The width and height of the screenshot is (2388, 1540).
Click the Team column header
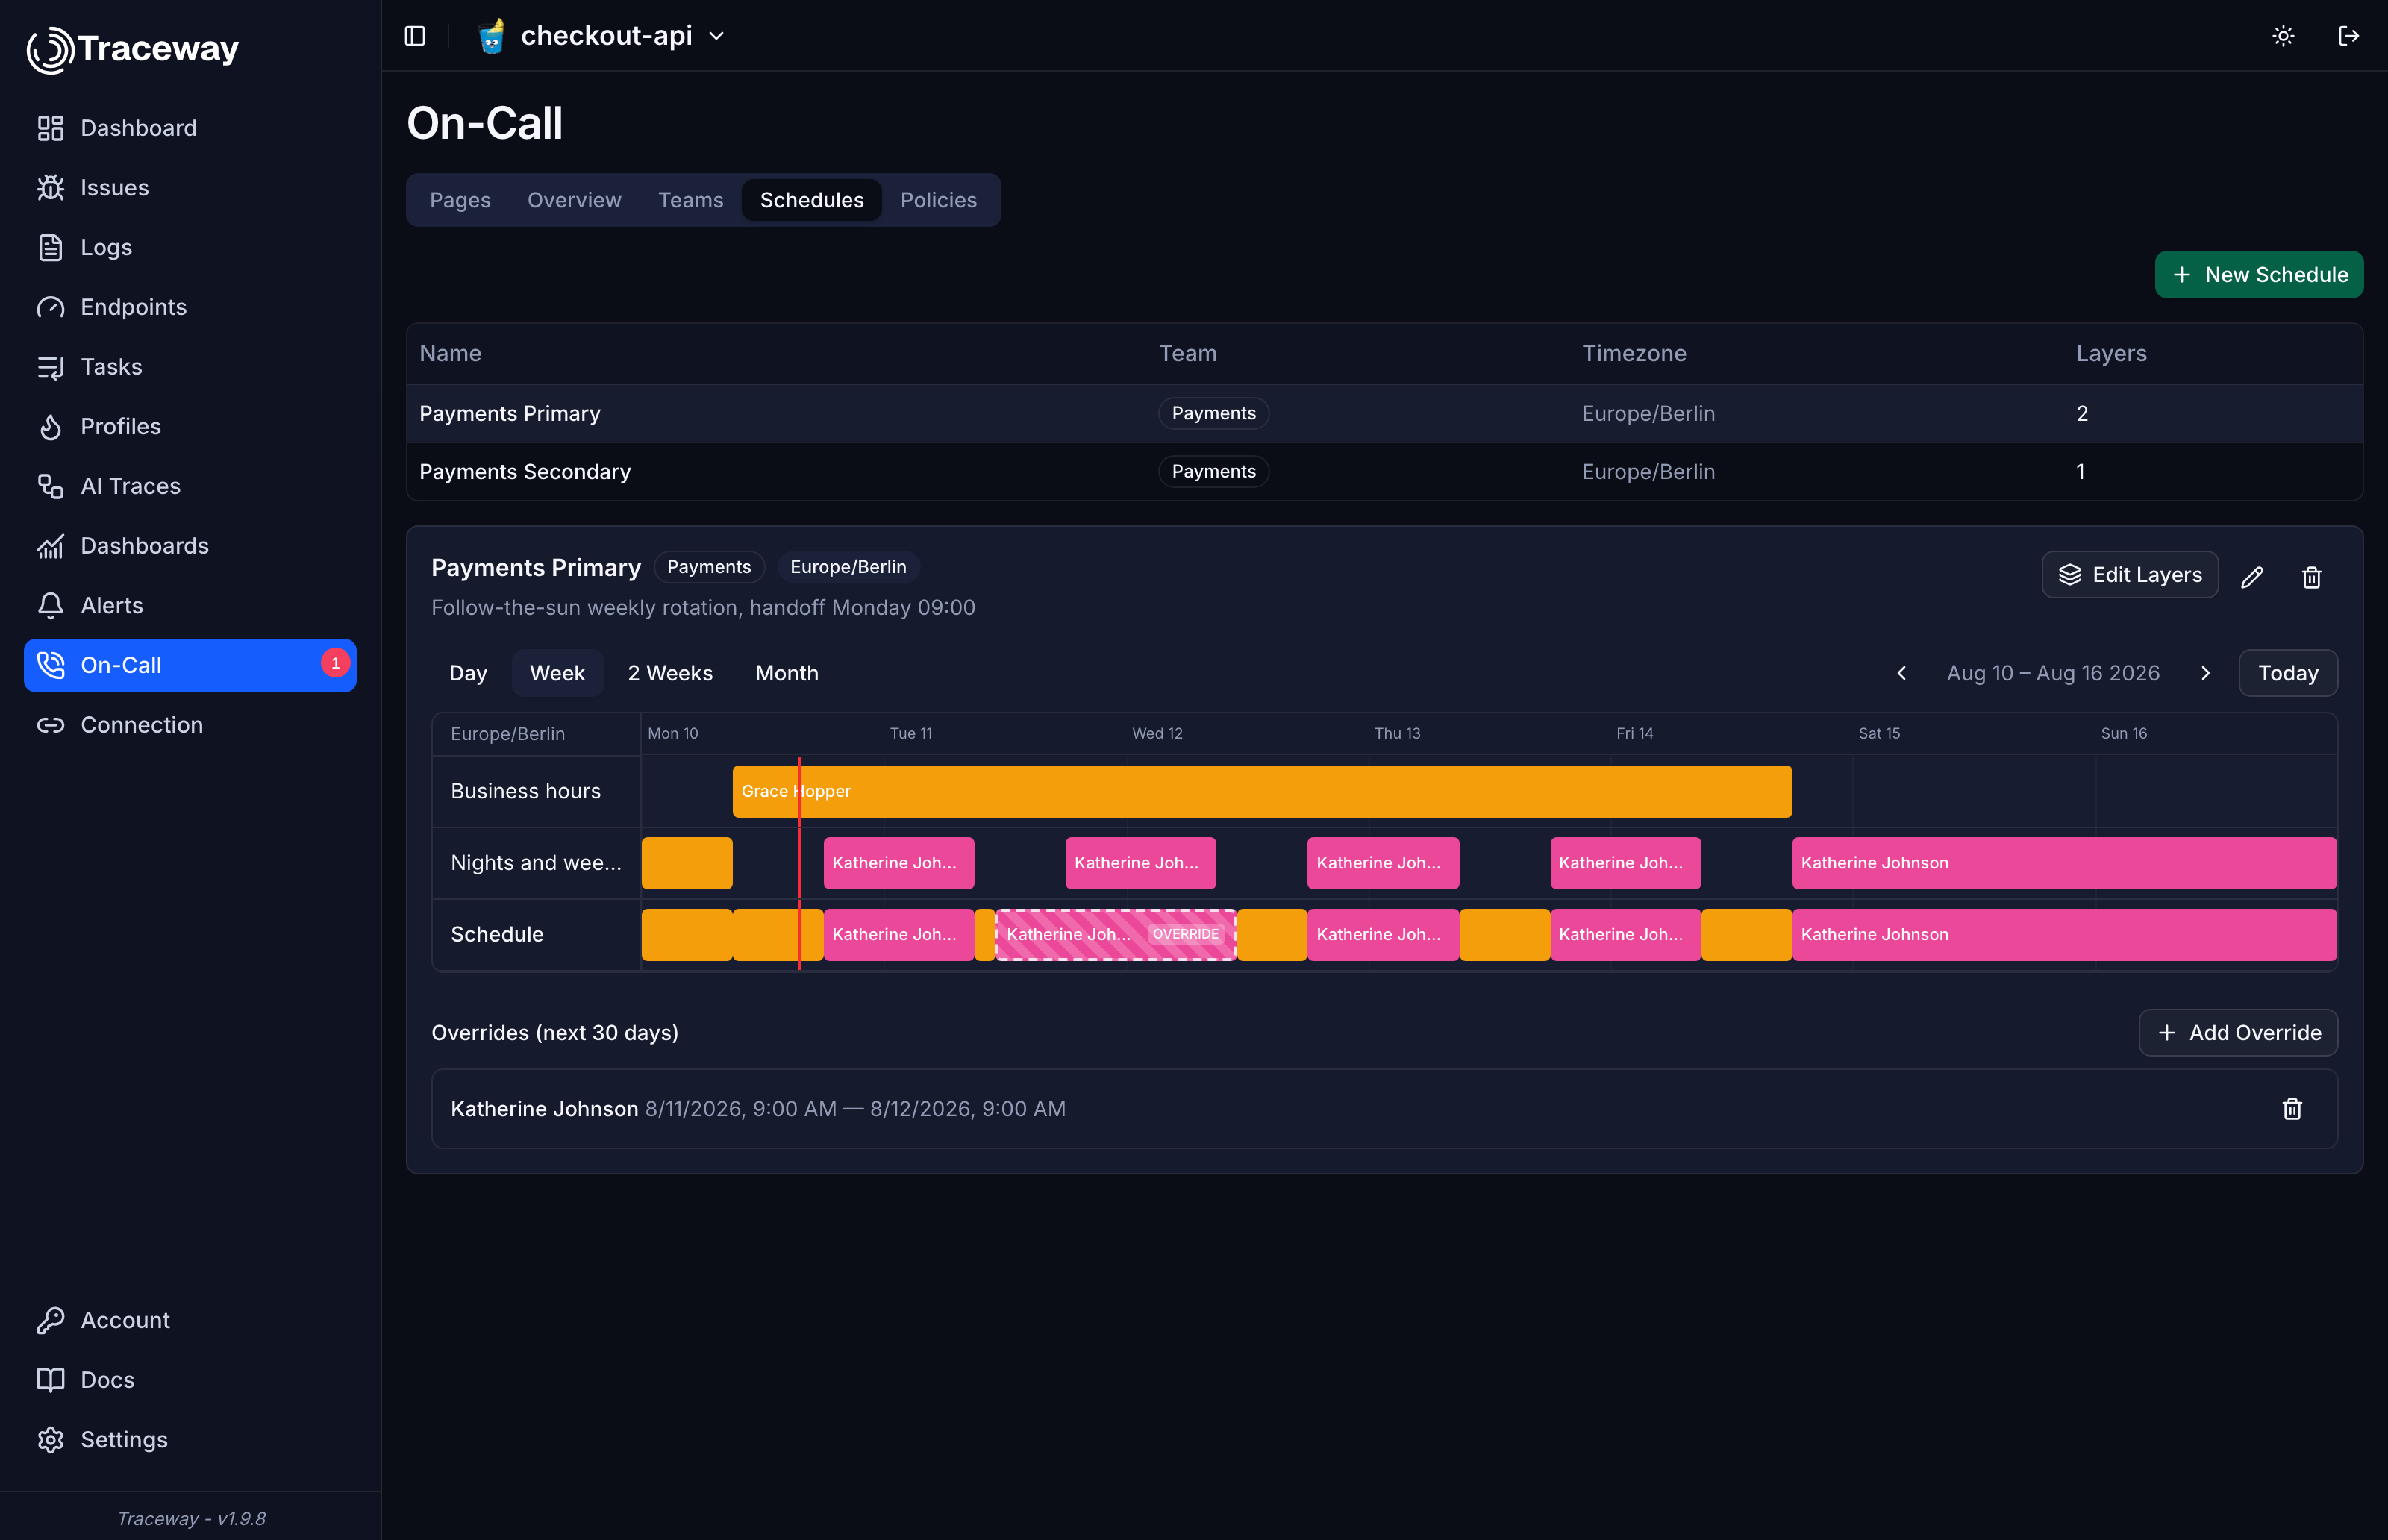pos(1187,354)
